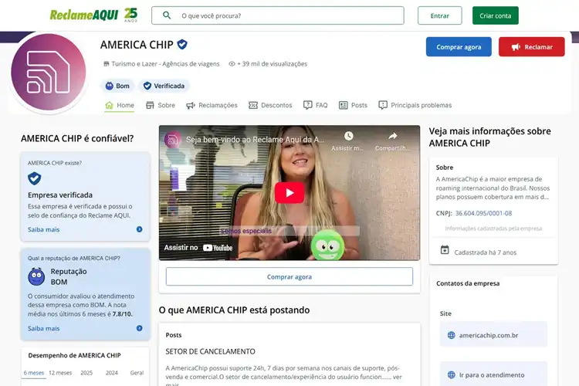The width and height of the screenshot is (579, 386).
Task: Click the shield icon in Empresa verificada card
Action: (x=34, y=178)
